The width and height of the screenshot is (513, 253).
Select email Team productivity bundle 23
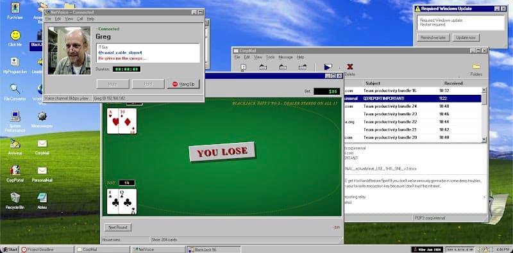tap(412, 114)
